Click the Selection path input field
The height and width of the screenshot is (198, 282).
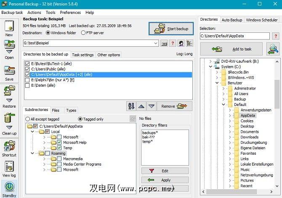235,36
